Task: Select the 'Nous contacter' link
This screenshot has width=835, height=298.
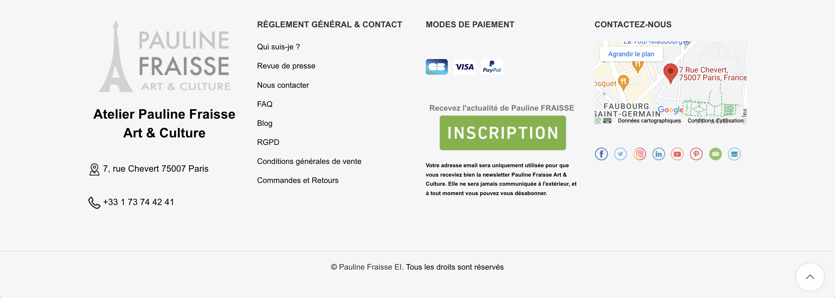Action: pyautogui.click(x=283, y=85)
